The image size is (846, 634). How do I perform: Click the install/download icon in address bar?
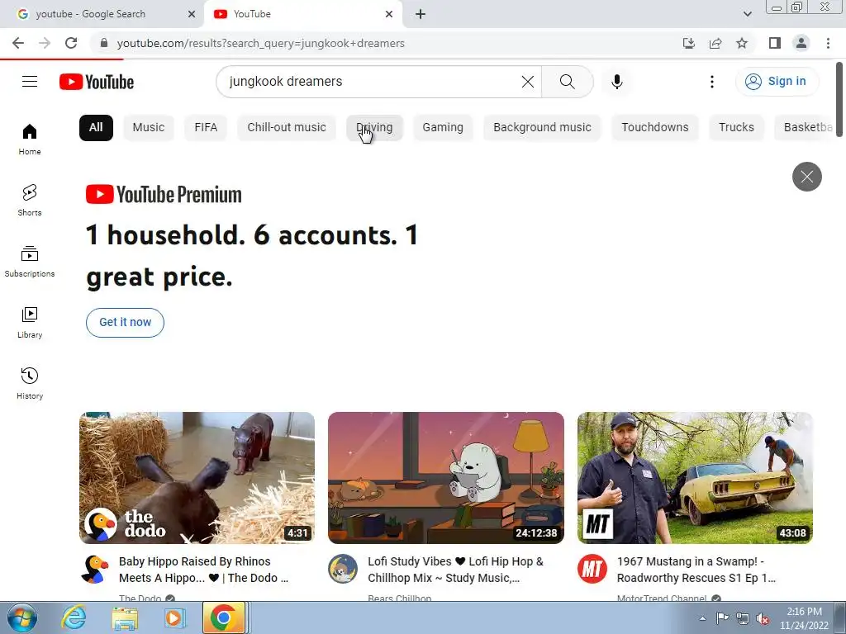click(689, 43)
